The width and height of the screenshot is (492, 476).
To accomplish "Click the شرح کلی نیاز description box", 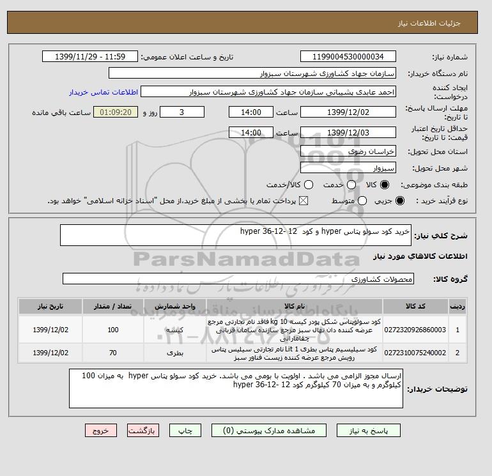I will [x=236, y=235].
